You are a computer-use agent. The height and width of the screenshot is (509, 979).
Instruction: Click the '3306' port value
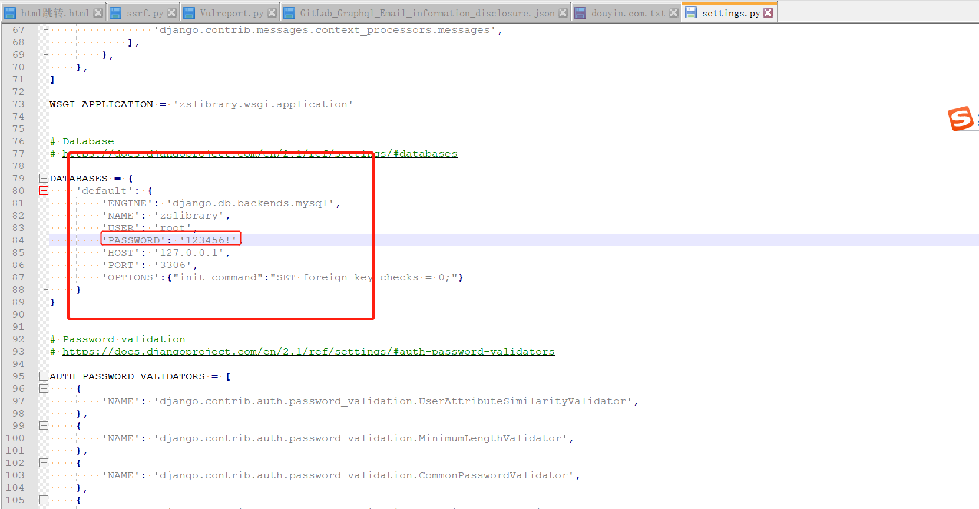[173, 265]
